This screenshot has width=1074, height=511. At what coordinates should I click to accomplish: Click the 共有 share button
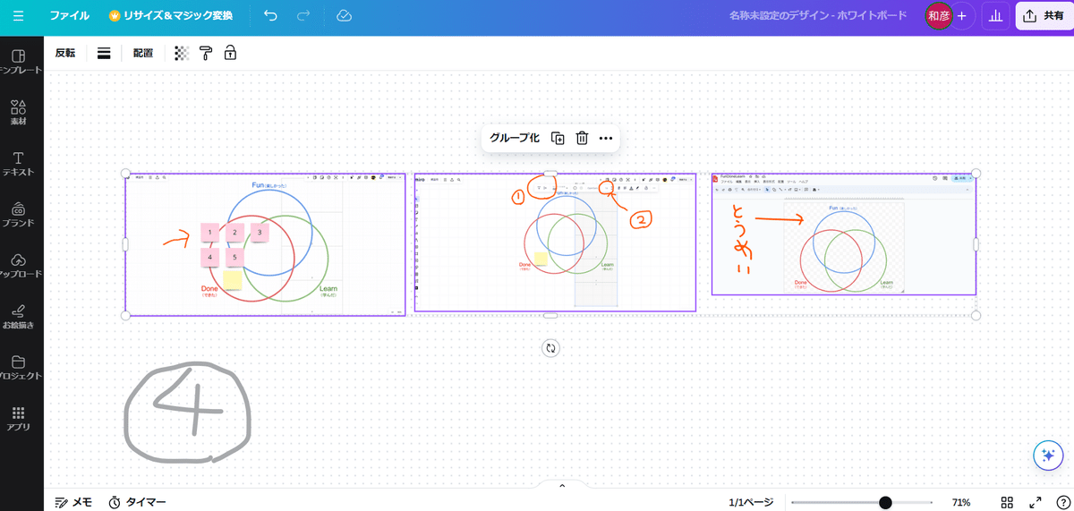1044,16
